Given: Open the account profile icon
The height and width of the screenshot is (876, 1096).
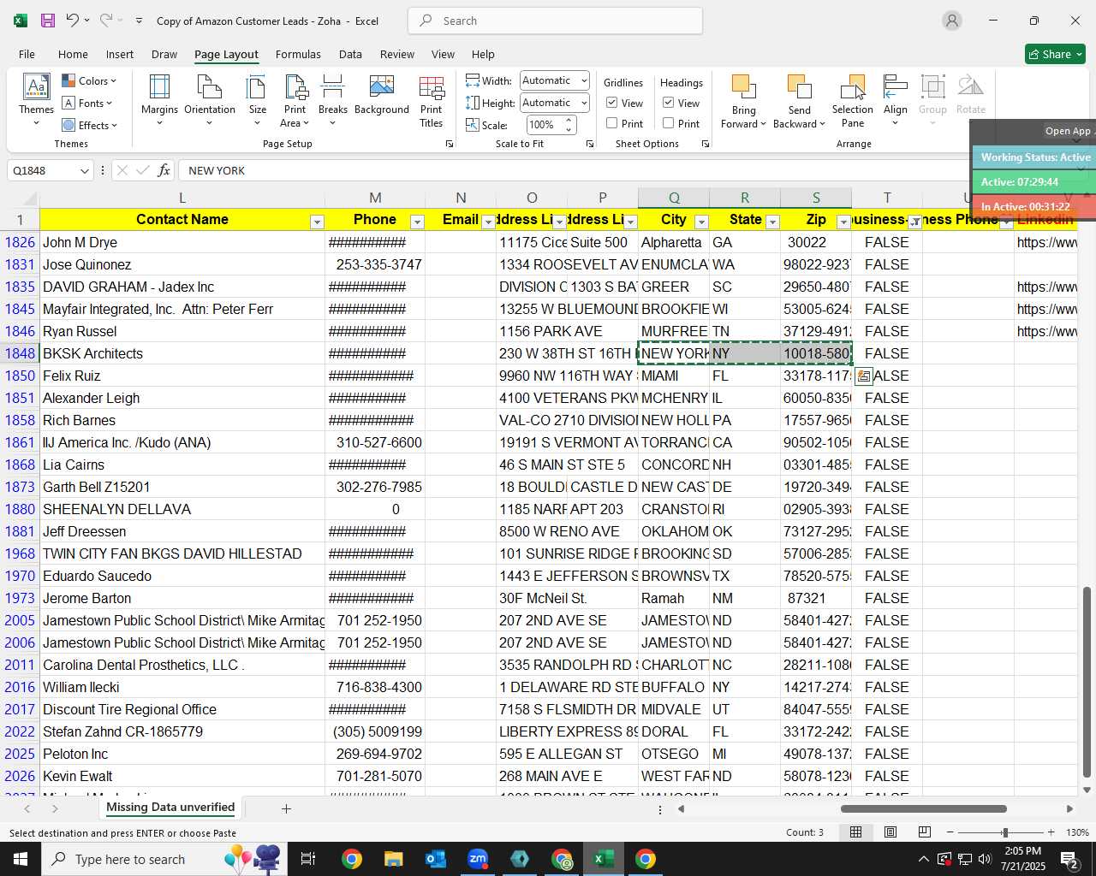Looking at the screenshot, I should click(952, 21).
